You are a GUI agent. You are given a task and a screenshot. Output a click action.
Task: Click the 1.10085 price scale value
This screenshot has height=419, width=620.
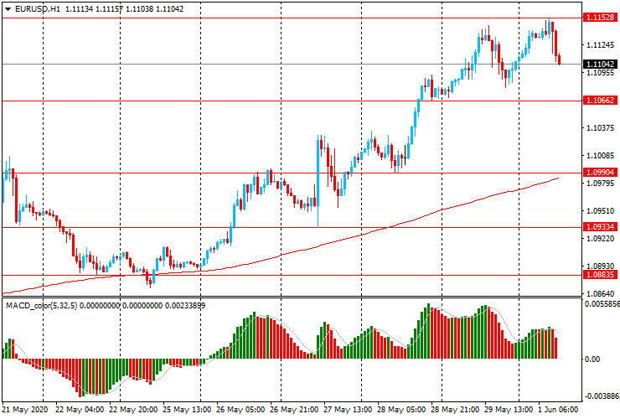600,156
